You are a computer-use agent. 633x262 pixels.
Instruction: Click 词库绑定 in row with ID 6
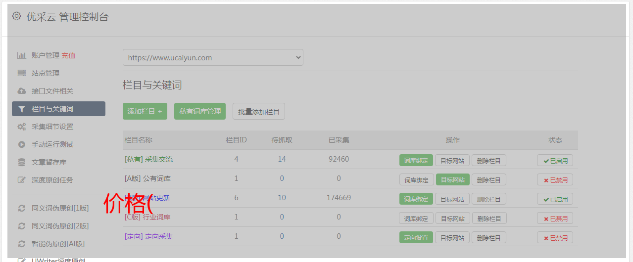[416, 199]
